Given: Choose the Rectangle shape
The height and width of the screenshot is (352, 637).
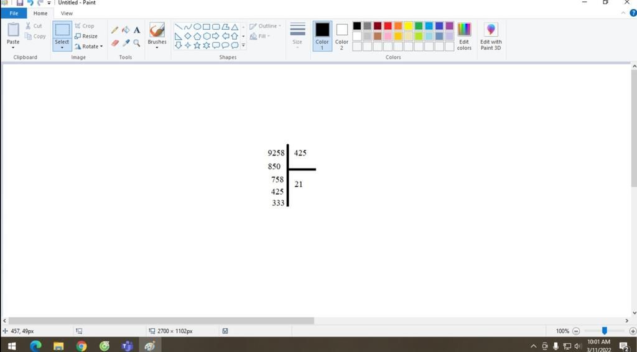Looking at the screenshot, I should pyautogui.click(x=207, y=27).
